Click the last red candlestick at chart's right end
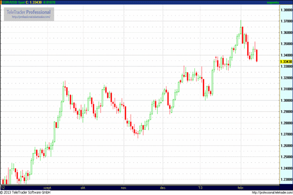 tap(257, 56)
